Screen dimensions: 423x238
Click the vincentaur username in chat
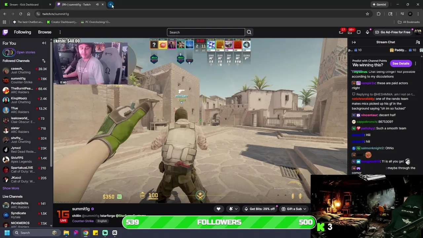369,115
